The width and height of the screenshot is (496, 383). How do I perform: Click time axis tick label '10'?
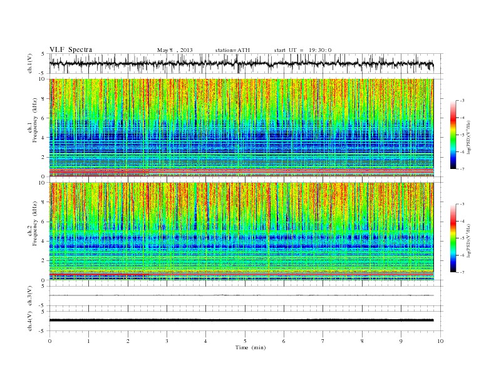[x=440, y=341]
